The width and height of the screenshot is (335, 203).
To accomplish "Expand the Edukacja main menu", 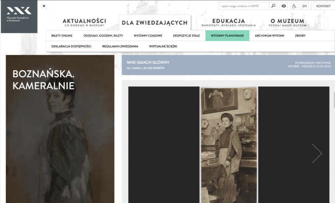I will (x=229, y=22).
